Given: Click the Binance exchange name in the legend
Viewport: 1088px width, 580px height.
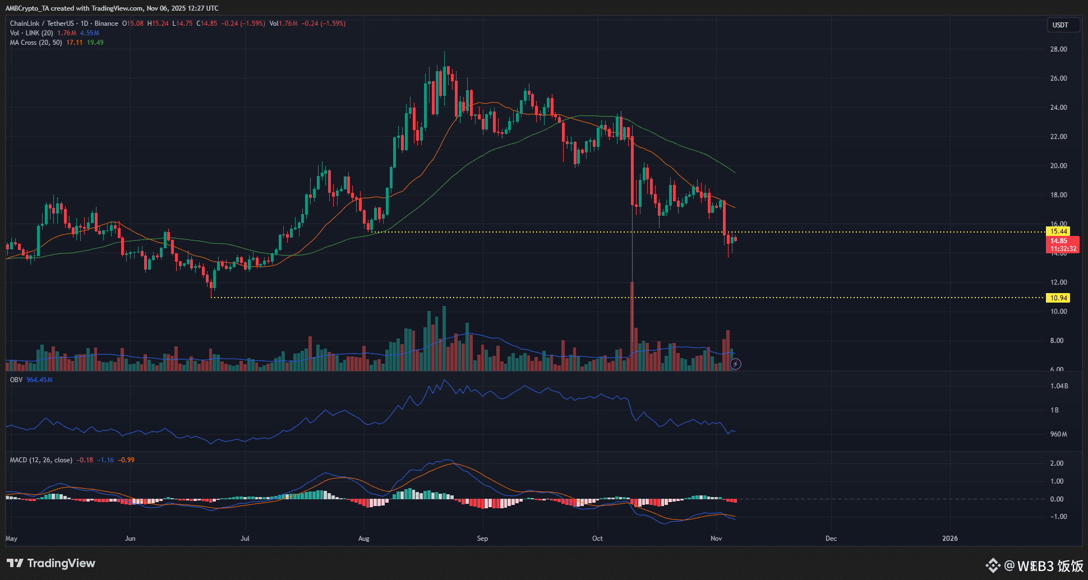Looking at the screenshot, I should [x=106, y=24].
